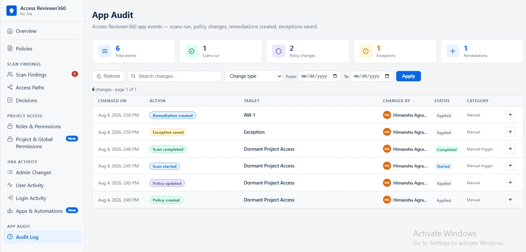526x252 pixels.
Task: Click the Project & Global Permissions lock icon
Action: click(x=10, y=139)
